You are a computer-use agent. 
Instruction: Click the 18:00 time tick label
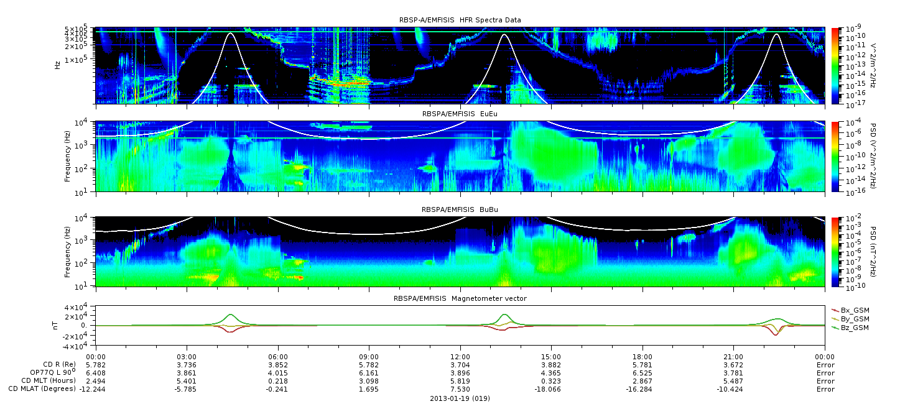[643, 356]
